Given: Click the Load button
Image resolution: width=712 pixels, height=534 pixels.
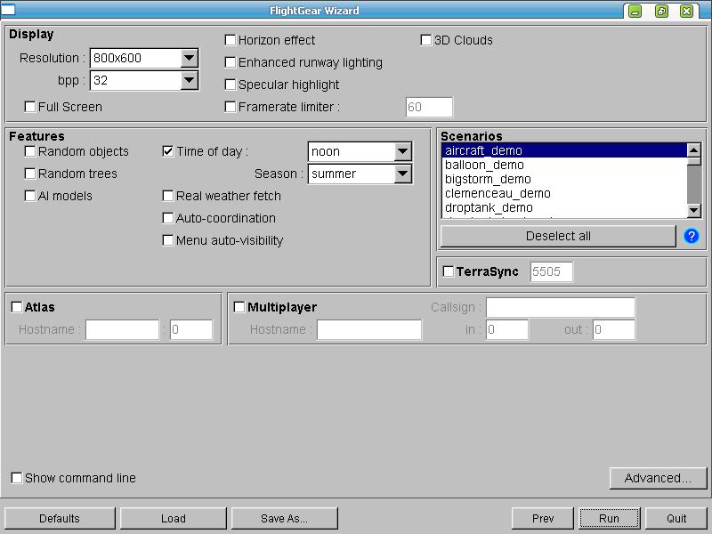Looking at the screenshot, I should click(x=174, y=519).
